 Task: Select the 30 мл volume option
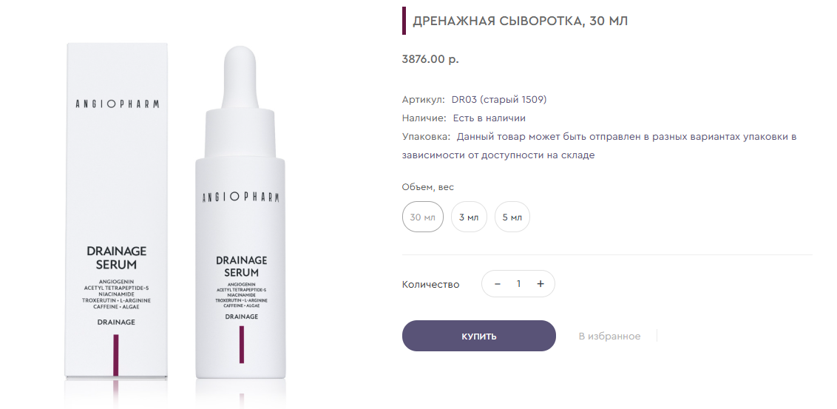423,217
